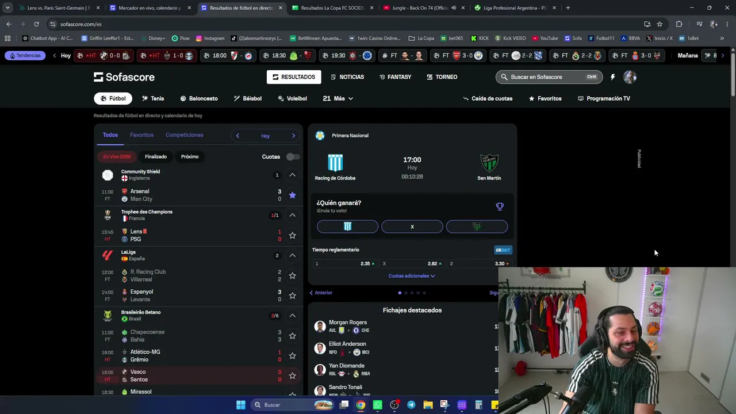Screen dimensions: 736x414
Task: Open the Windows Start menu
Action: tap(240, 405)
